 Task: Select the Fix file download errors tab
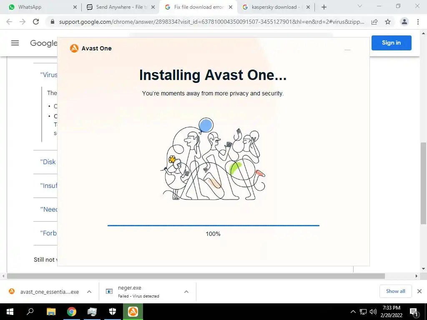click(198, 7)
